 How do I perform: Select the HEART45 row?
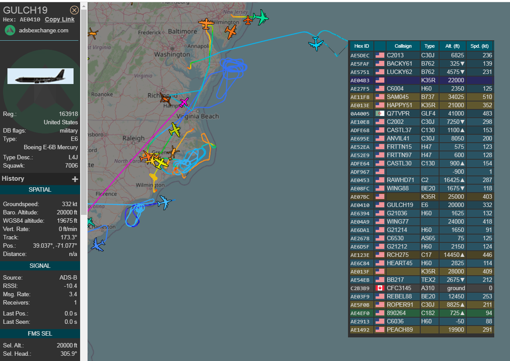[x=421, y=263]
